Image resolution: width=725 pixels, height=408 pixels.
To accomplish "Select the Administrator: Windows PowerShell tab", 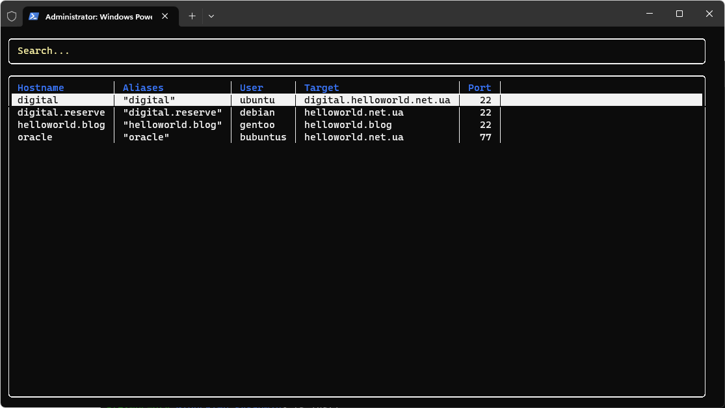I will (98, 16).
